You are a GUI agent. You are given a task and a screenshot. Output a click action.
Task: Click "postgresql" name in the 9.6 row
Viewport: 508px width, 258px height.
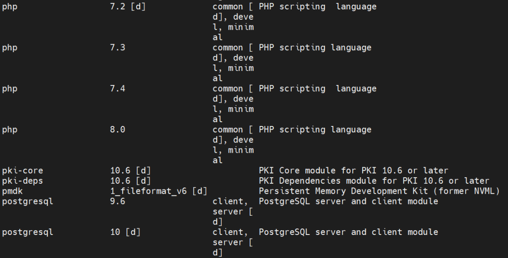tap(27, 202)
